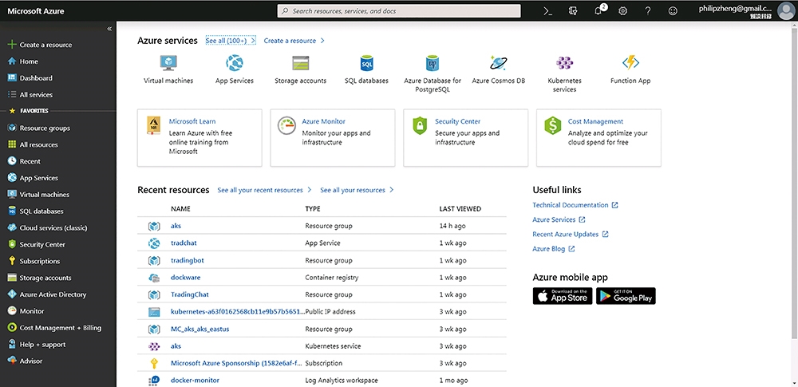Screen dimensions: 798x387
Task: Open the notifications bell
Action: click(x=598, y=10)
